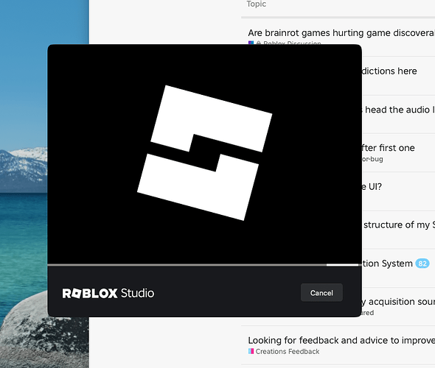The height and width of the screenshot is (368, 435).
Task: Open the topic ending in 'tion System'
Action: (388, 263)
